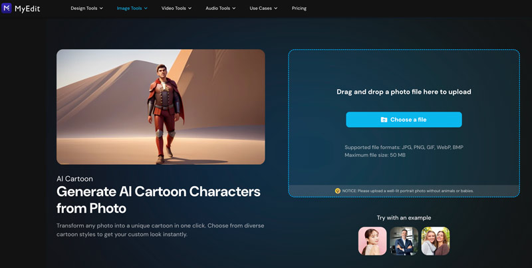Click the 'Try with an example' label
Screen dimensions: 532x268
(404, 218)
